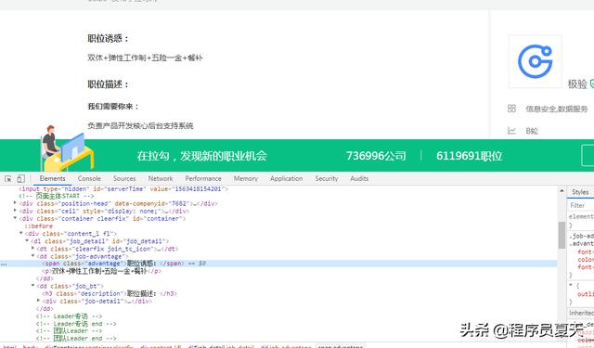Expand the dt clearfix join_tc_icon node
The height and width of the screenshot is (348, 594).
point(33,249)
